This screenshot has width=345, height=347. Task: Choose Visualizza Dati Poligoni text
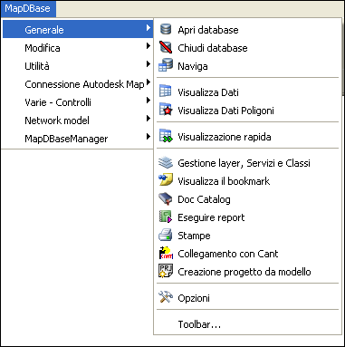tap(225, 111)
